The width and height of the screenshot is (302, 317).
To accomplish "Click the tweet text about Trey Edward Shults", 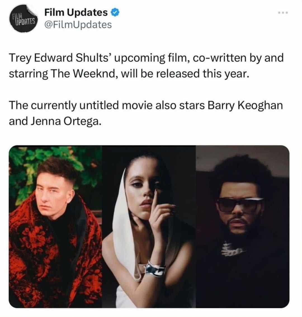I will pyautogui.click(x=146, y=65).
